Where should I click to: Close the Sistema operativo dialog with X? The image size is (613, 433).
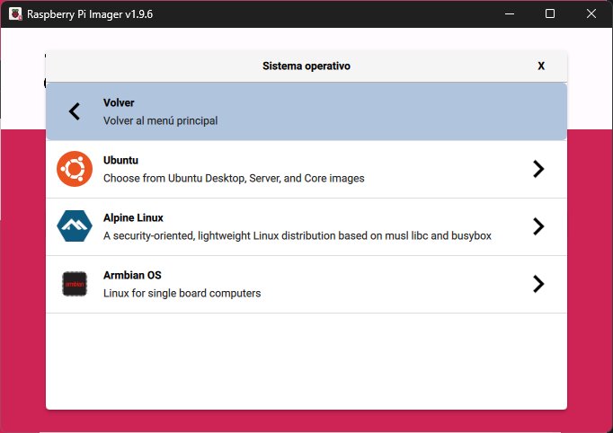541,66
